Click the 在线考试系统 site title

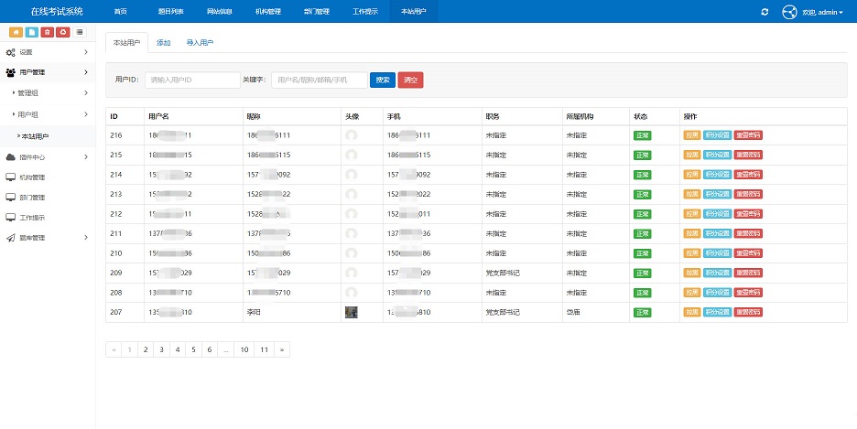tap(57, 12)
